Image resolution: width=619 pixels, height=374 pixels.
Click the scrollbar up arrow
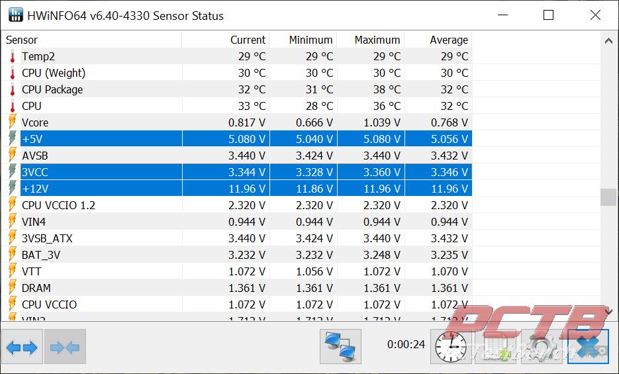pyautogui.click(x=608, y=40)
